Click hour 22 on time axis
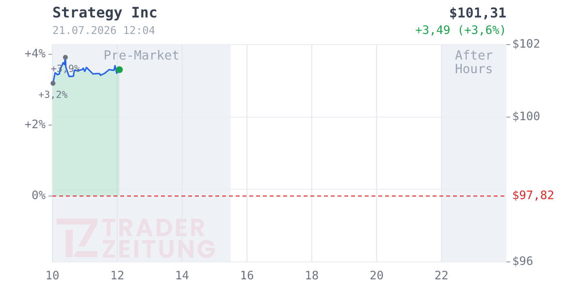Screen dimensions: 582x291 tap(441, 275)
